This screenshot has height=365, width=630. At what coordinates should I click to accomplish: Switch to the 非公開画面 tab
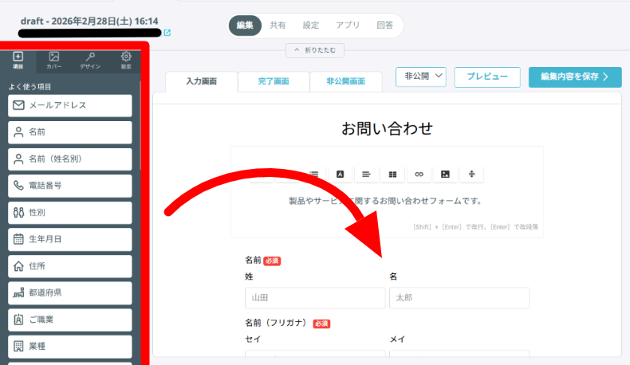[x=345, y=81]
